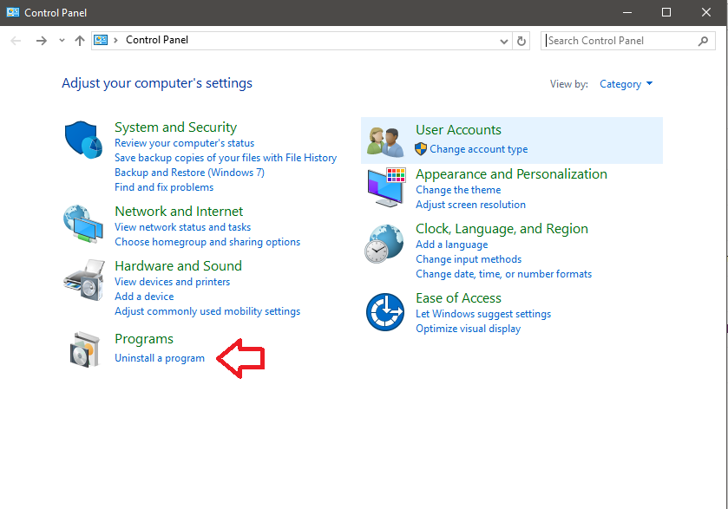
Task: Open System and Security category
Action: pos(175,127)
